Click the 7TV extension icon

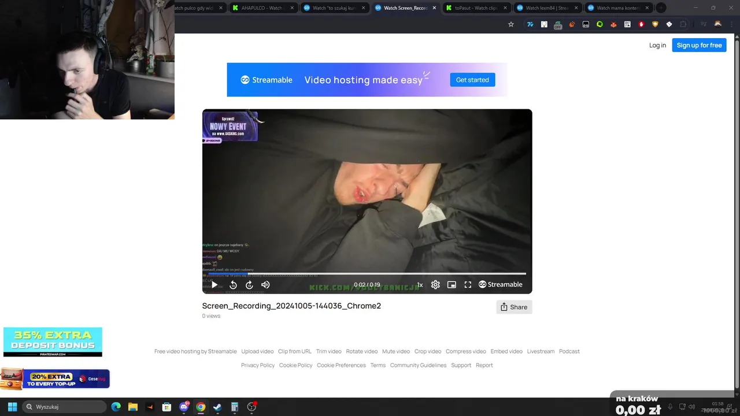click(x=530, y=24)
